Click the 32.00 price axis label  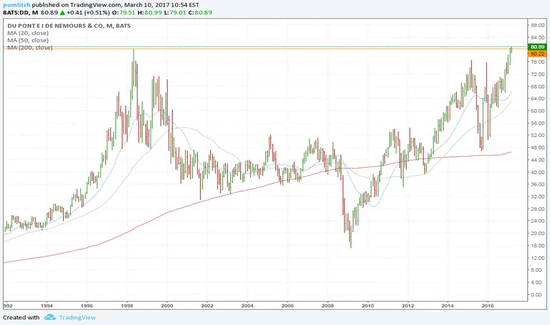(538, 196)
